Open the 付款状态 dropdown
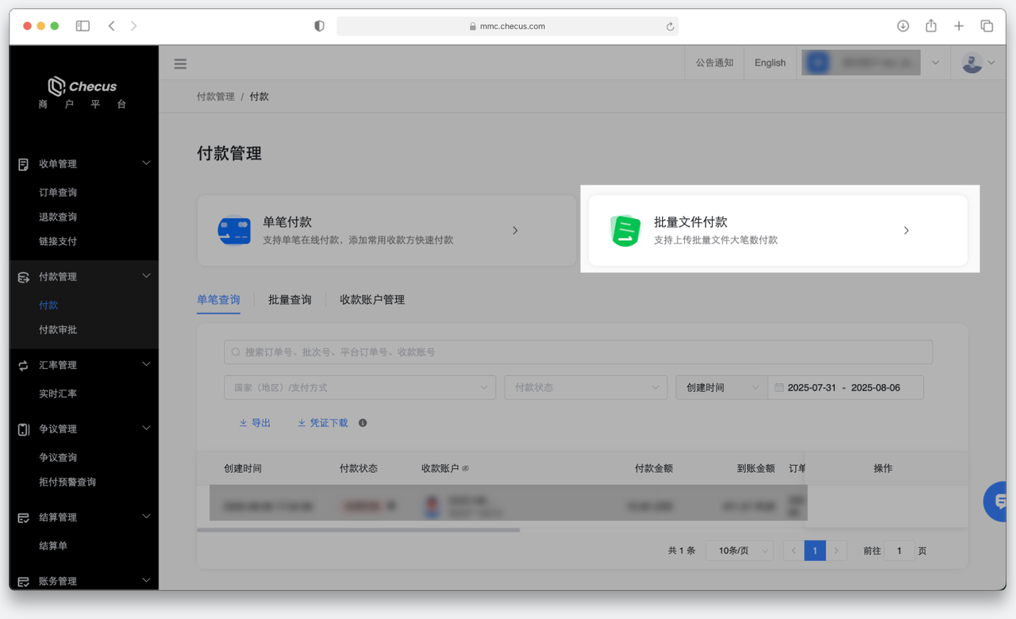The image size is (1016, 619). (586, 387)
